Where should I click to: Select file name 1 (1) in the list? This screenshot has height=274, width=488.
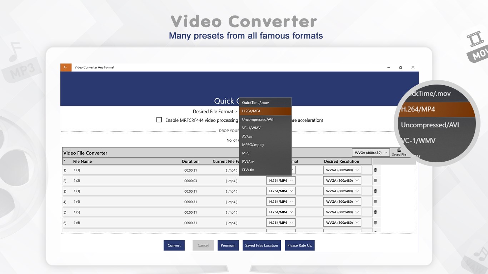pos(77,170)
